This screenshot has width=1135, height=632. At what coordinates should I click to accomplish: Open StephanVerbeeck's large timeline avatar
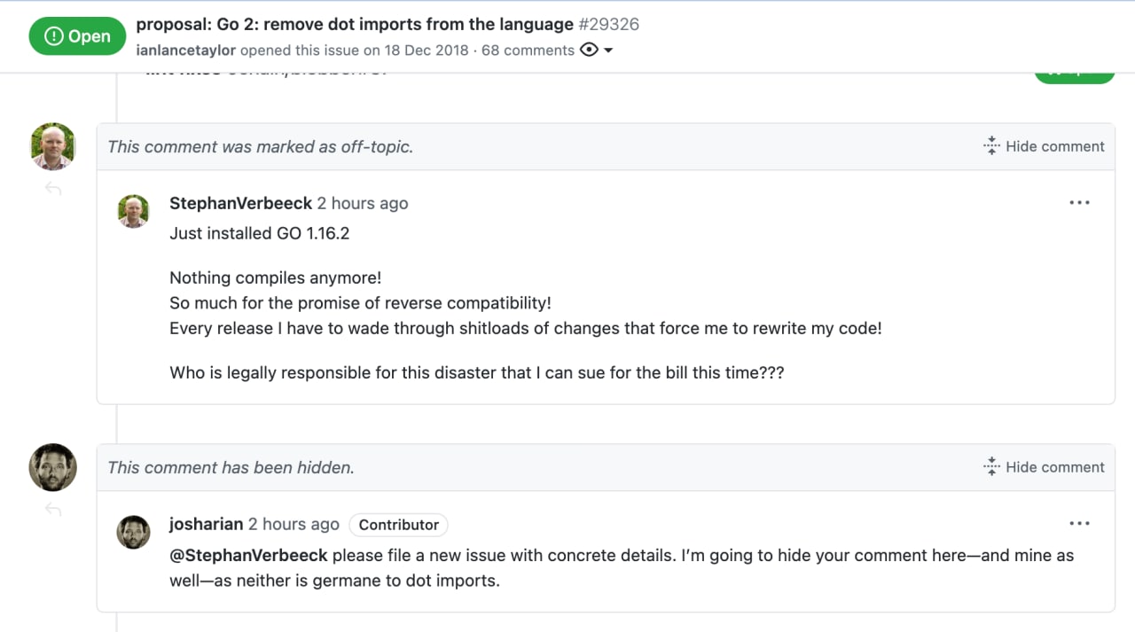(x=53, y=146)
